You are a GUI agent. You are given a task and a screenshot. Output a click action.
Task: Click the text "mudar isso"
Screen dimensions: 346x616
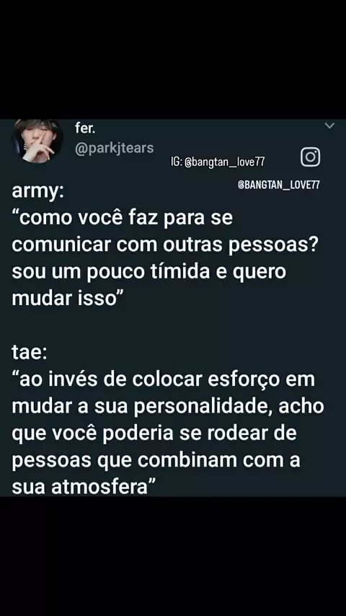(63, 298)
